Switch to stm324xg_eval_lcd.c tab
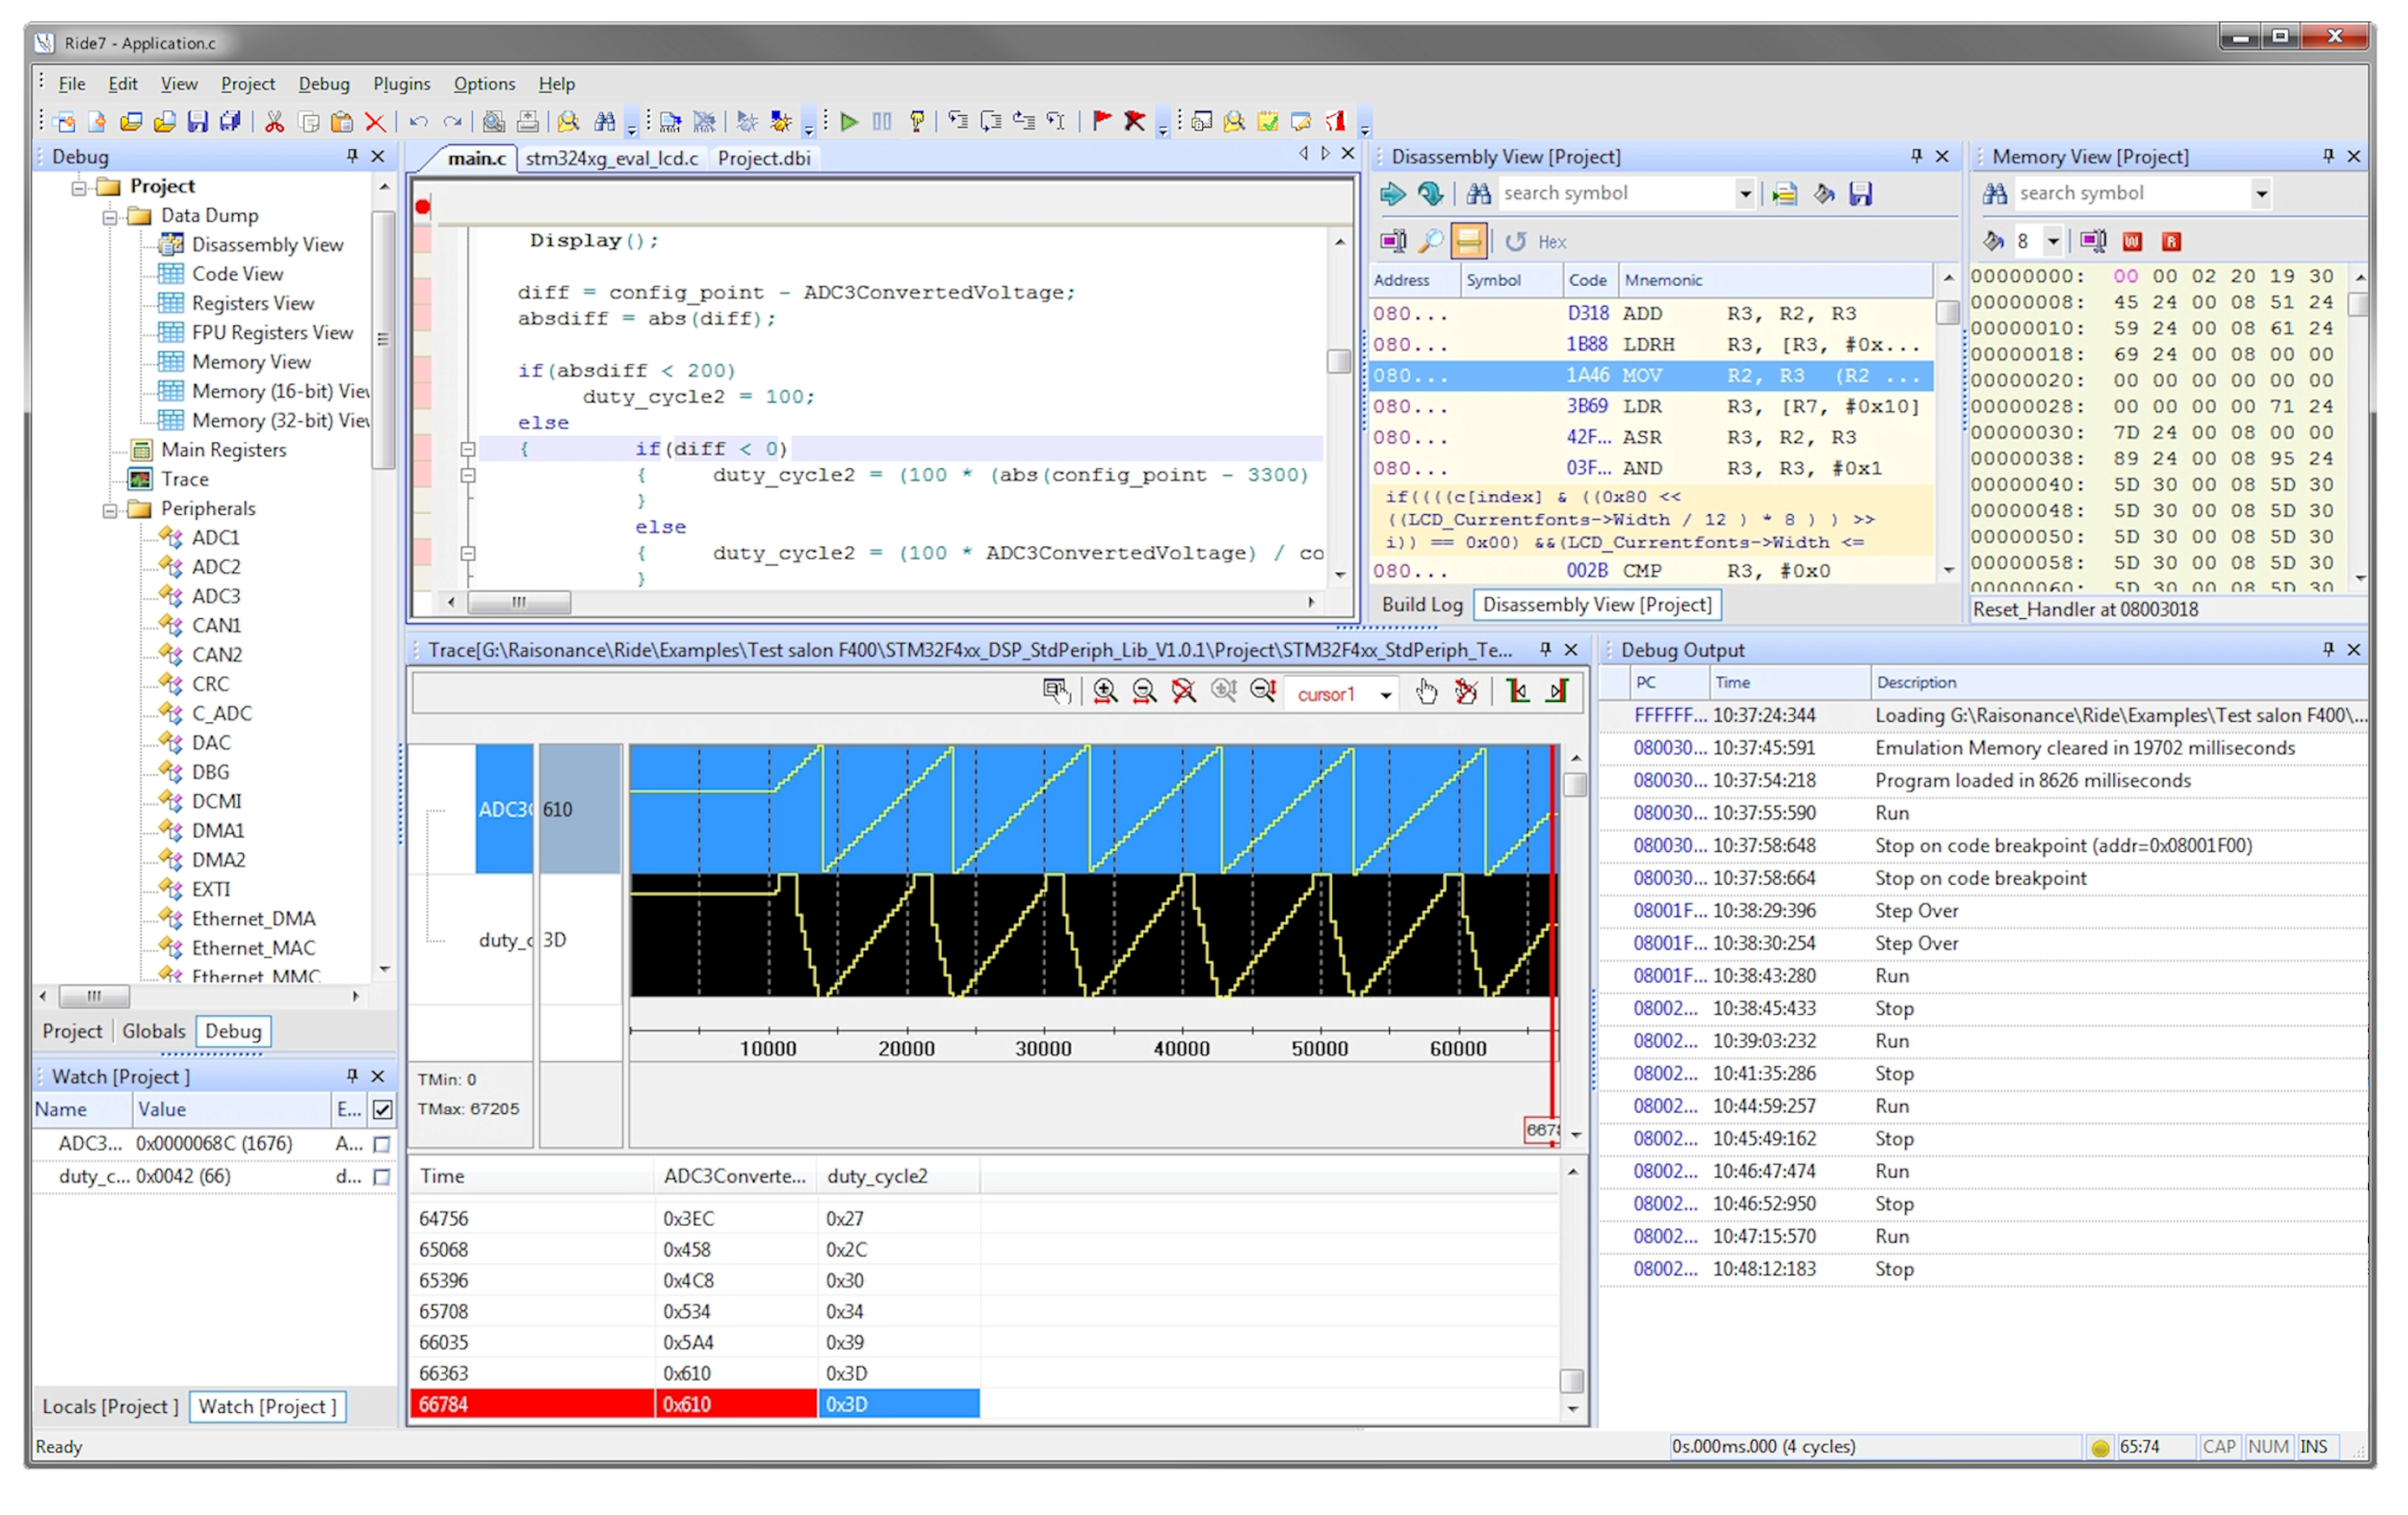Screen dimensions: 2408x1515 tap(611, 158)
